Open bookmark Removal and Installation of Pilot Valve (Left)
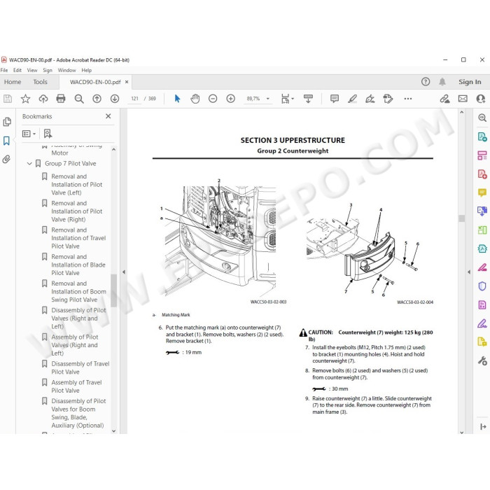490x490 pixels. [77, 184]
